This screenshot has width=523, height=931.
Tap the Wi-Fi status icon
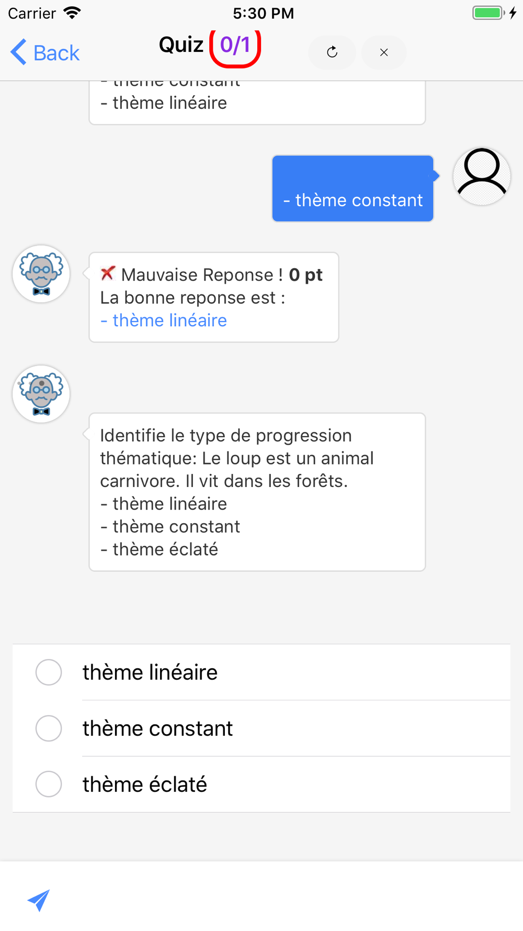(72, 13)
